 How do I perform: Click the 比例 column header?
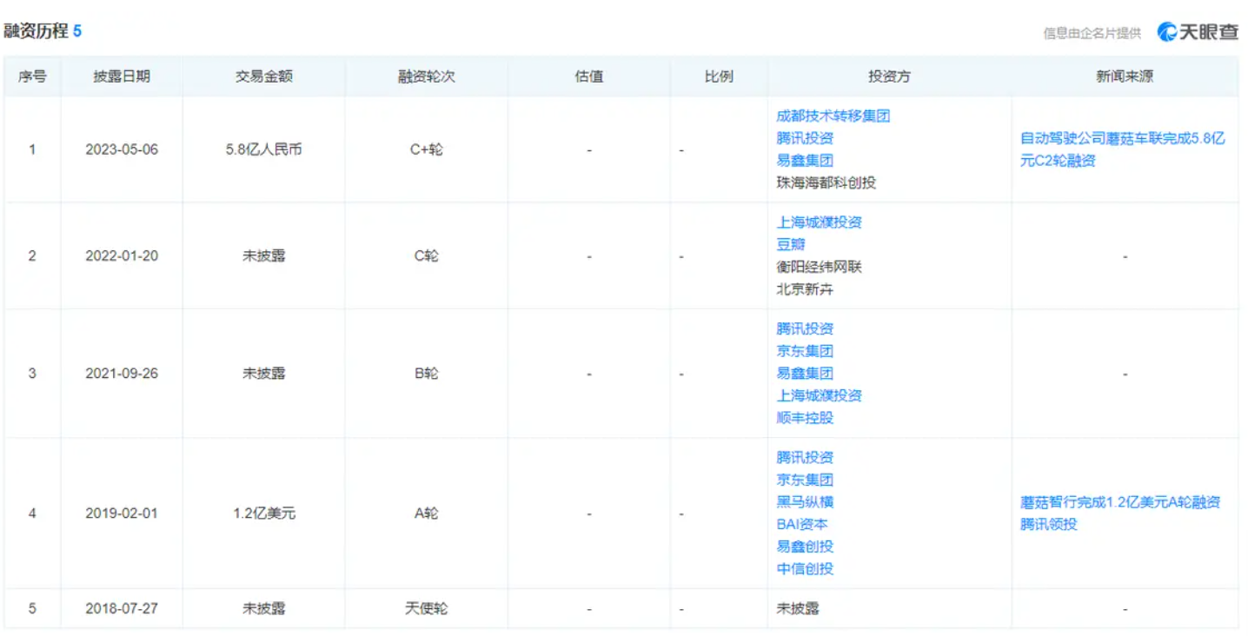pyautogui.click(x=719, y=76)
